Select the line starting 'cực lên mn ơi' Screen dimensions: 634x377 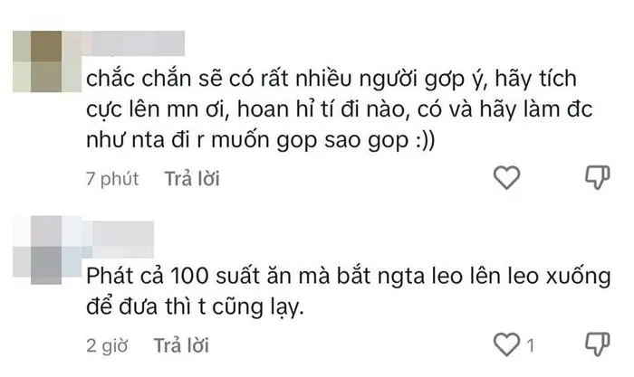tap(340, 109)
